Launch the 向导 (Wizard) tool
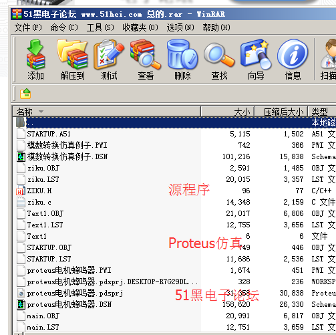Image resolution: width=336 pixels, height=335 pixels. (256, 60)
